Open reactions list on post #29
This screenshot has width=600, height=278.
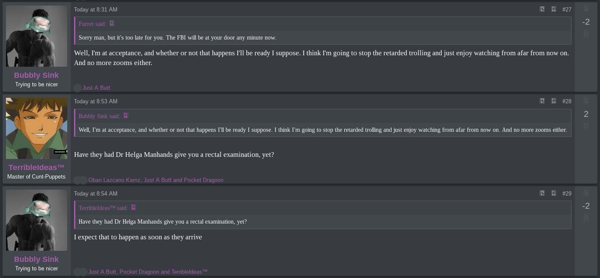pyautogui.click(x=148, y=272)
